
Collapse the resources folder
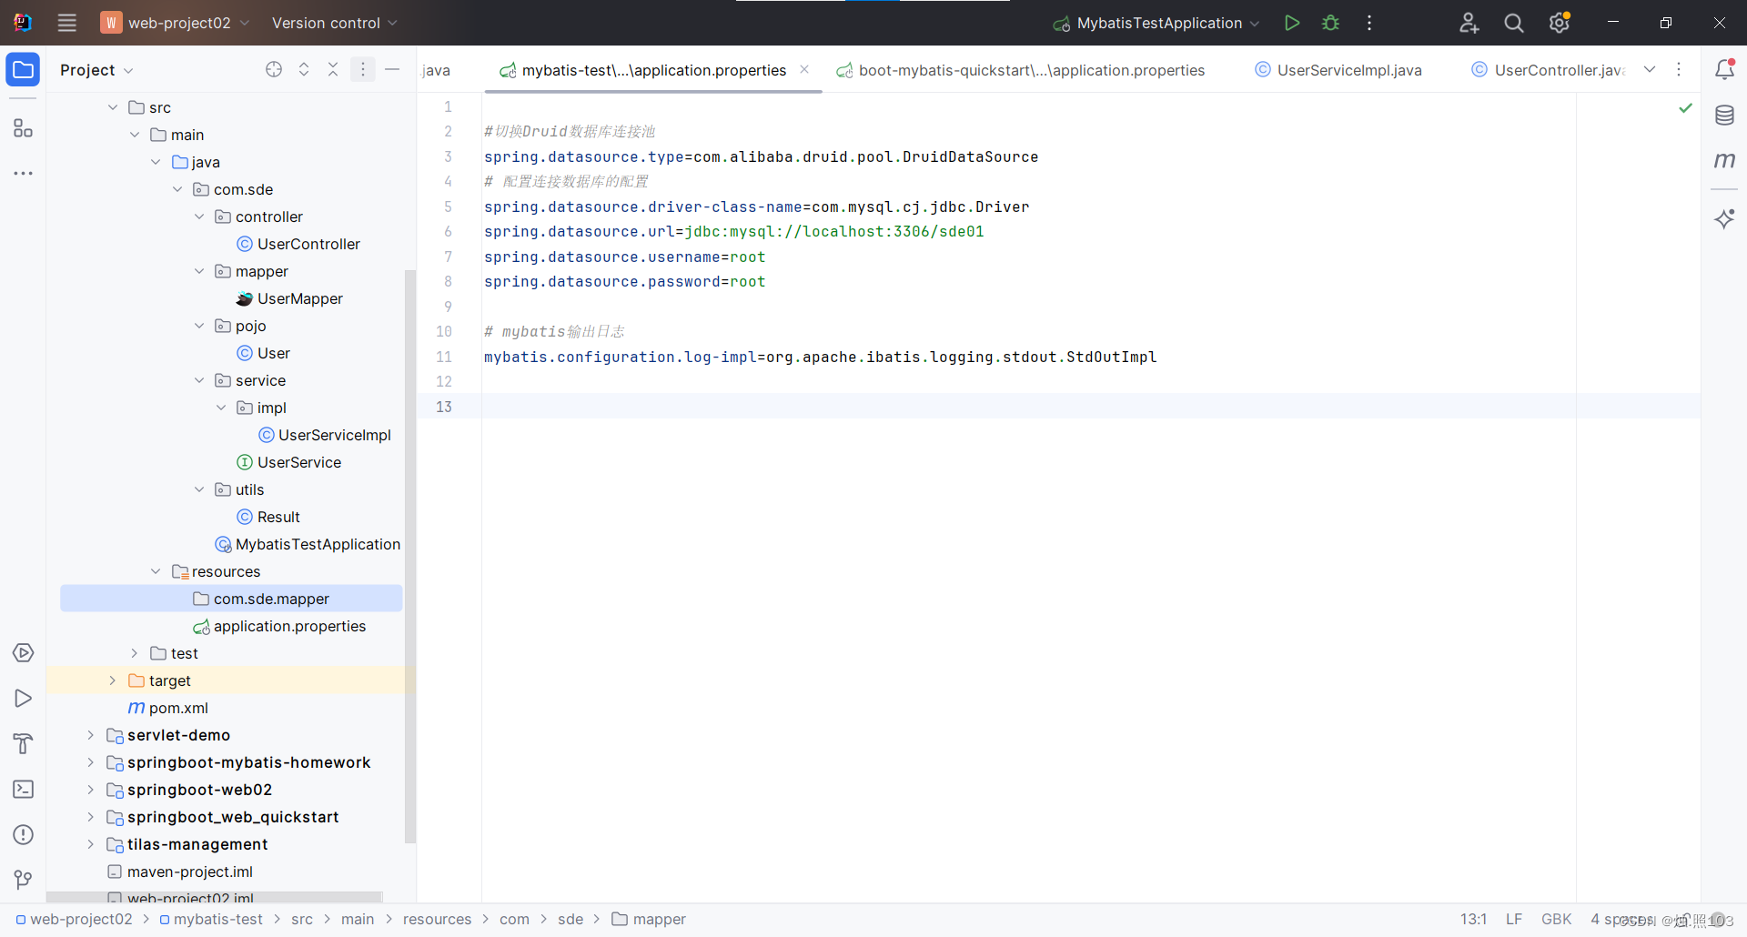156,571
